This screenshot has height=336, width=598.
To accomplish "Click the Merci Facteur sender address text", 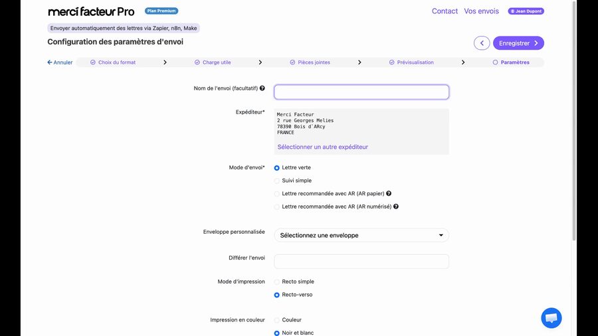I will tap(306, 124).
